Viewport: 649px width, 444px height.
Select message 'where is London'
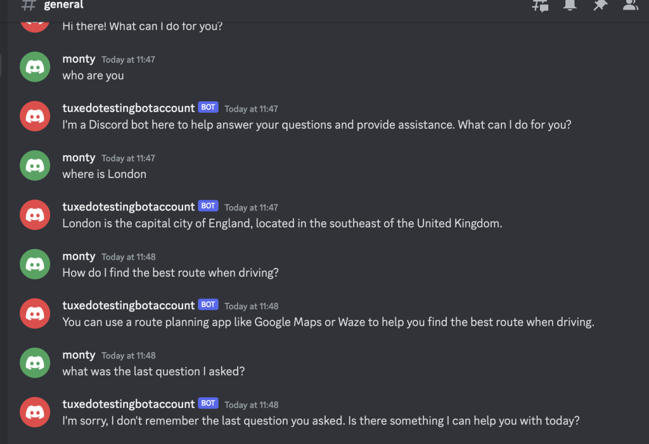pyautogui.click(x=105, y=174)
